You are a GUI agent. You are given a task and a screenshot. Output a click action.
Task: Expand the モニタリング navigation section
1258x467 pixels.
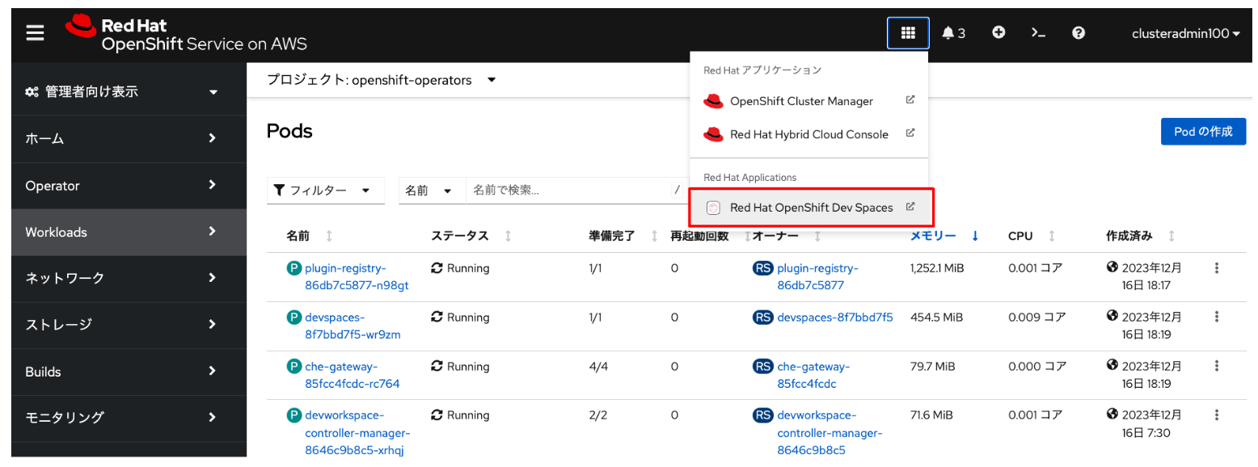pyautogui.click(x=129, y=418)
